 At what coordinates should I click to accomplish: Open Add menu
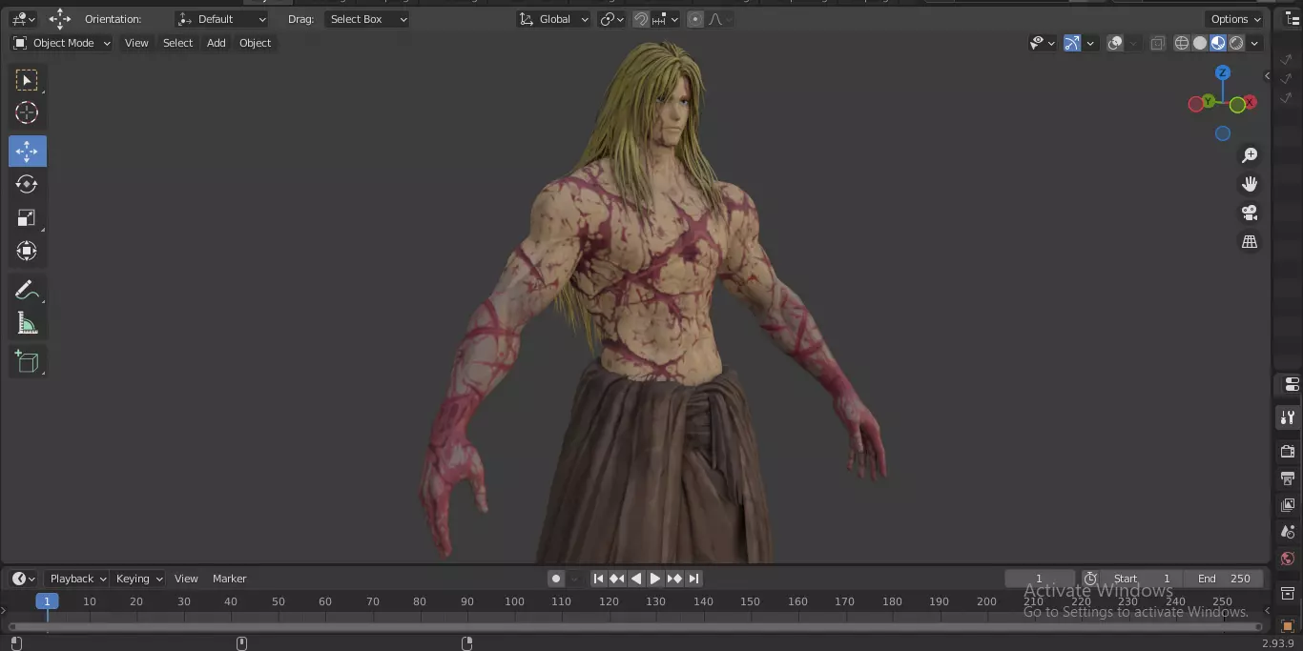[x=217, y=43]
